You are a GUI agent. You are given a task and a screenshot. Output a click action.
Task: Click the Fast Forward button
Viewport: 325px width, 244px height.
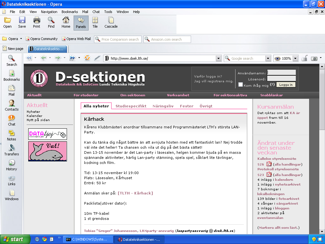click(x=73, y=58)
